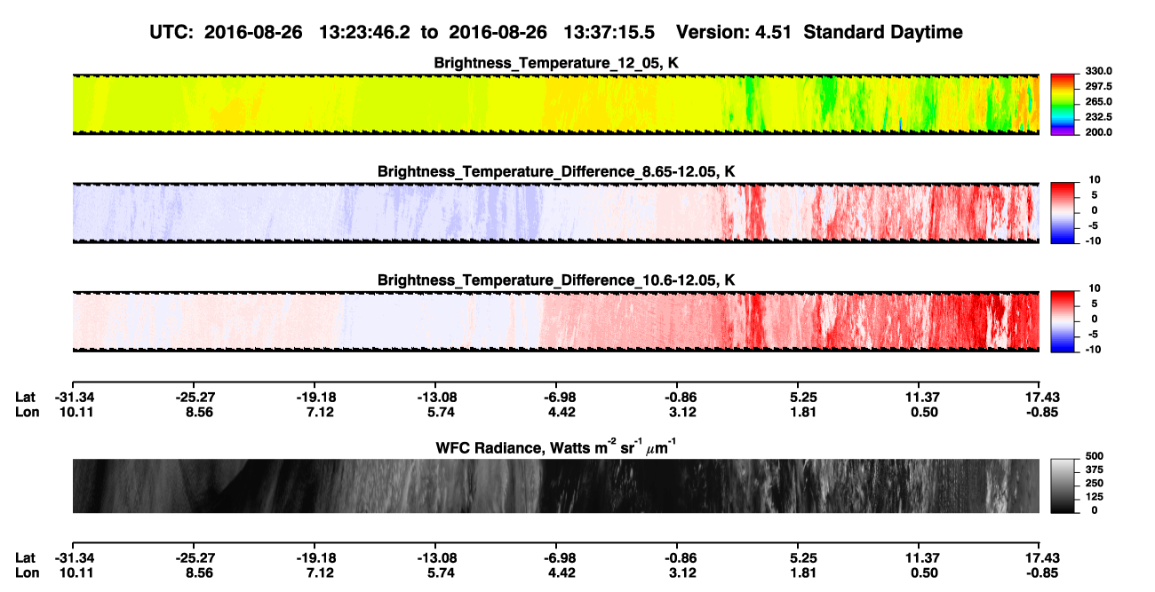Click the Brightness Temperature 12.05 image strip
The image size is (1155, 592).
click(555, 104)
